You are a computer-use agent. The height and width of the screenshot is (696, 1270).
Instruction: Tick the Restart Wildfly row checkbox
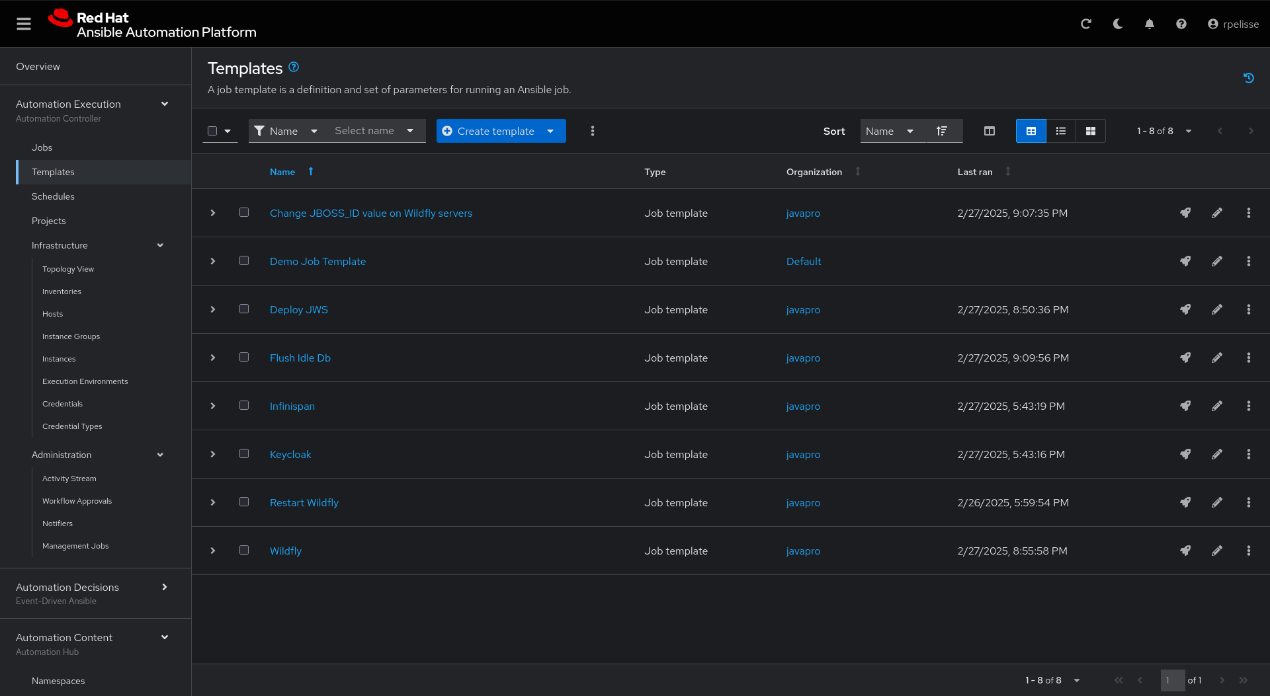coord(244,502)
